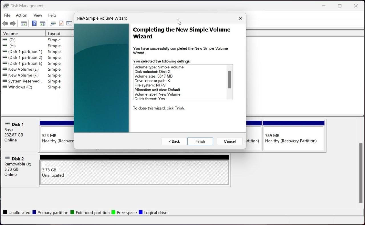Select the 3.73 GB Unallocated region

135,173
